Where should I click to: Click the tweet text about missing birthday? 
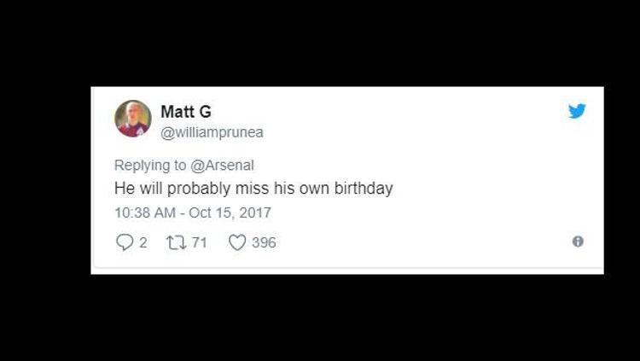[x=253, y=189]
